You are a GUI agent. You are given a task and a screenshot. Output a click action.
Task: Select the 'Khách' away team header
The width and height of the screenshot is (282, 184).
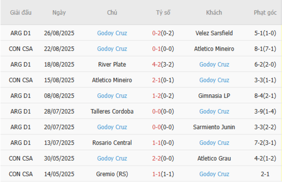pyautogui.click(x=214, y=13)
